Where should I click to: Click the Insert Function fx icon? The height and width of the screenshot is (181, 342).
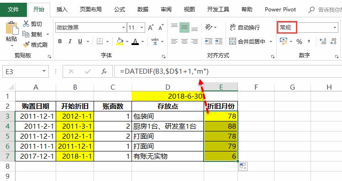(104, 71)
